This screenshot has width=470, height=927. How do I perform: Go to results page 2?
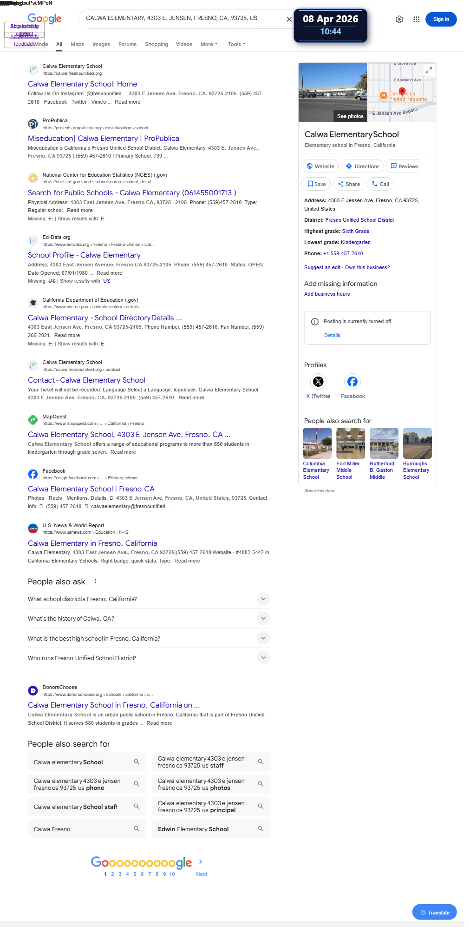pyautogui.click(x=112, y=874)
